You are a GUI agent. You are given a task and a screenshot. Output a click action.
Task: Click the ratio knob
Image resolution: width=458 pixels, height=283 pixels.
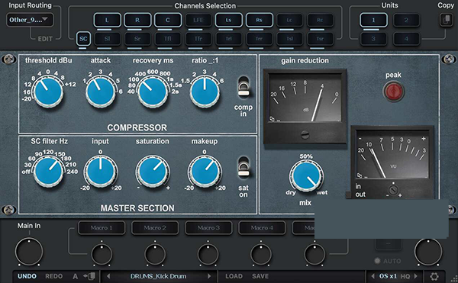[205, 92]
